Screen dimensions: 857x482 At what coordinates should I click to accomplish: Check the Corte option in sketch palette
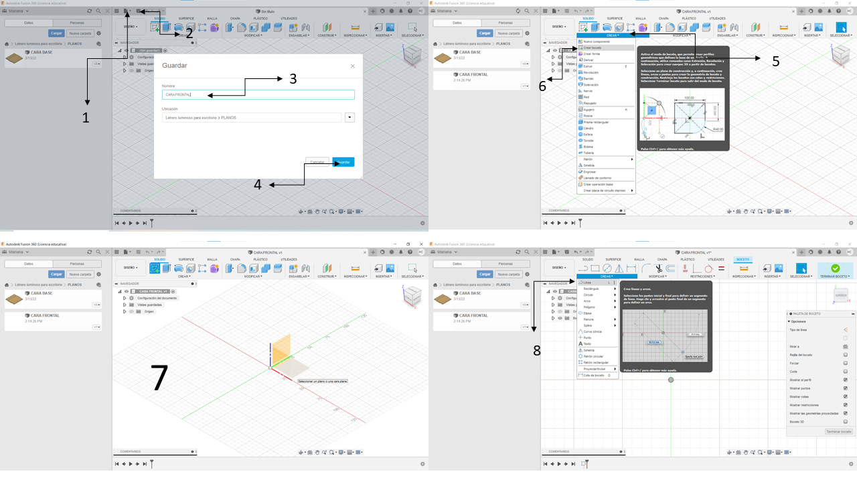tap(846, 372)
